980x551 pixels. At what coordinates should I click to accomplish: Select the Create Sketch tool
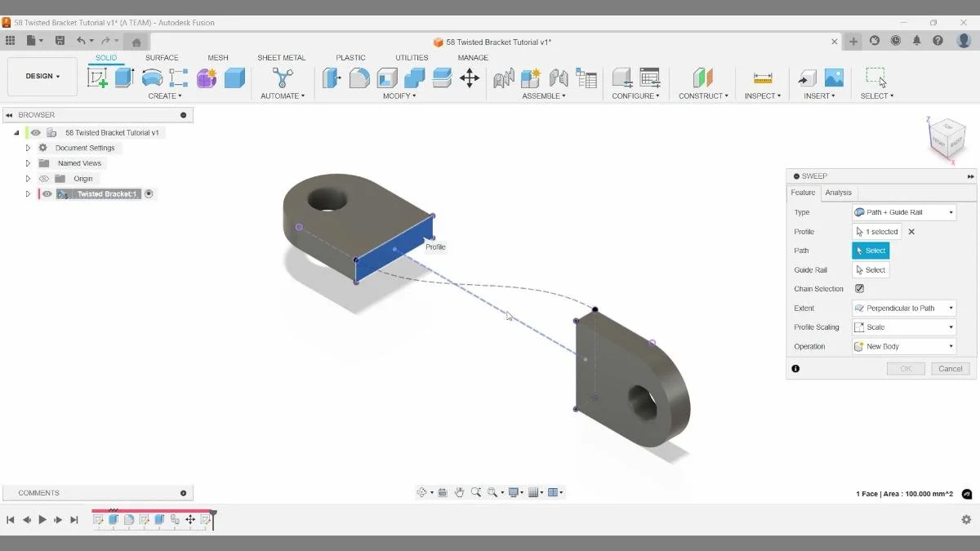tap(98, 78)
